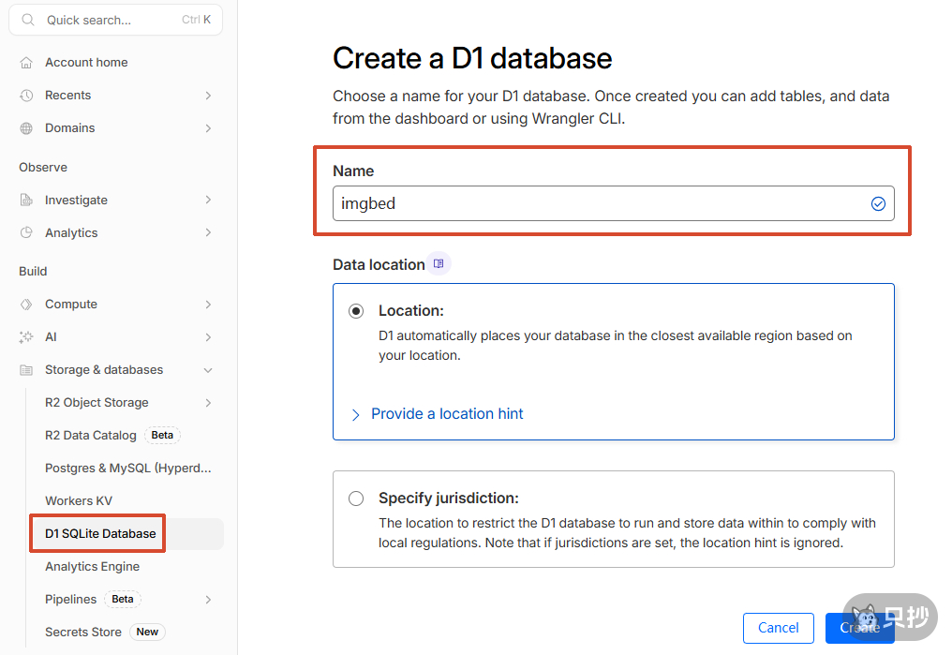Click the R2 Object Storage label
The image size is (952, 655).
pos(97,403)
